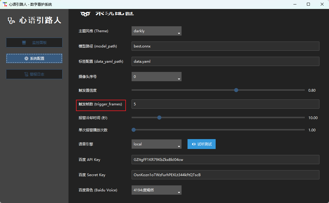Click the 百度 API Key field
Image resolution: width=329 pixels, height=203 pixels.
(x=225, y=160)
